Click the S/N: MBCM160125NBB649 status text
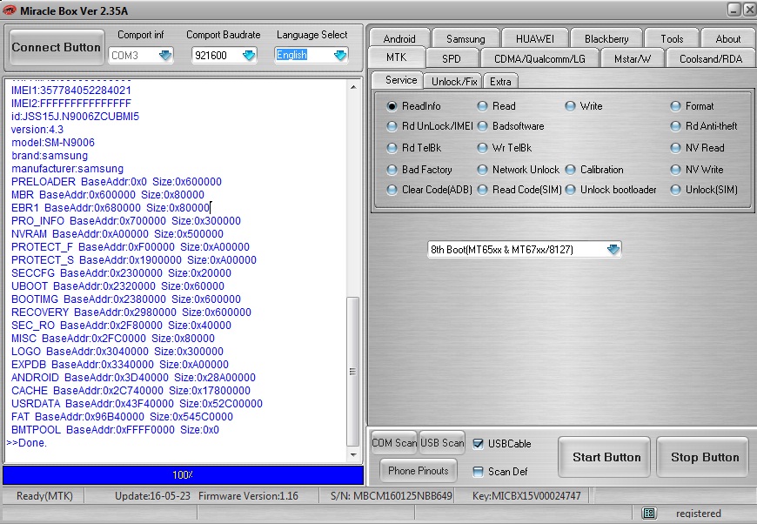The width and height of the screenshot is (757, 524). [x=392, y=496]
